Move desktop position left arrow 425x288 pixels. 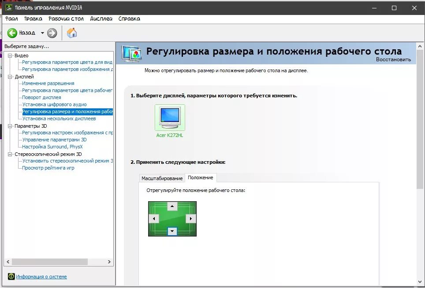coord(154,218)
